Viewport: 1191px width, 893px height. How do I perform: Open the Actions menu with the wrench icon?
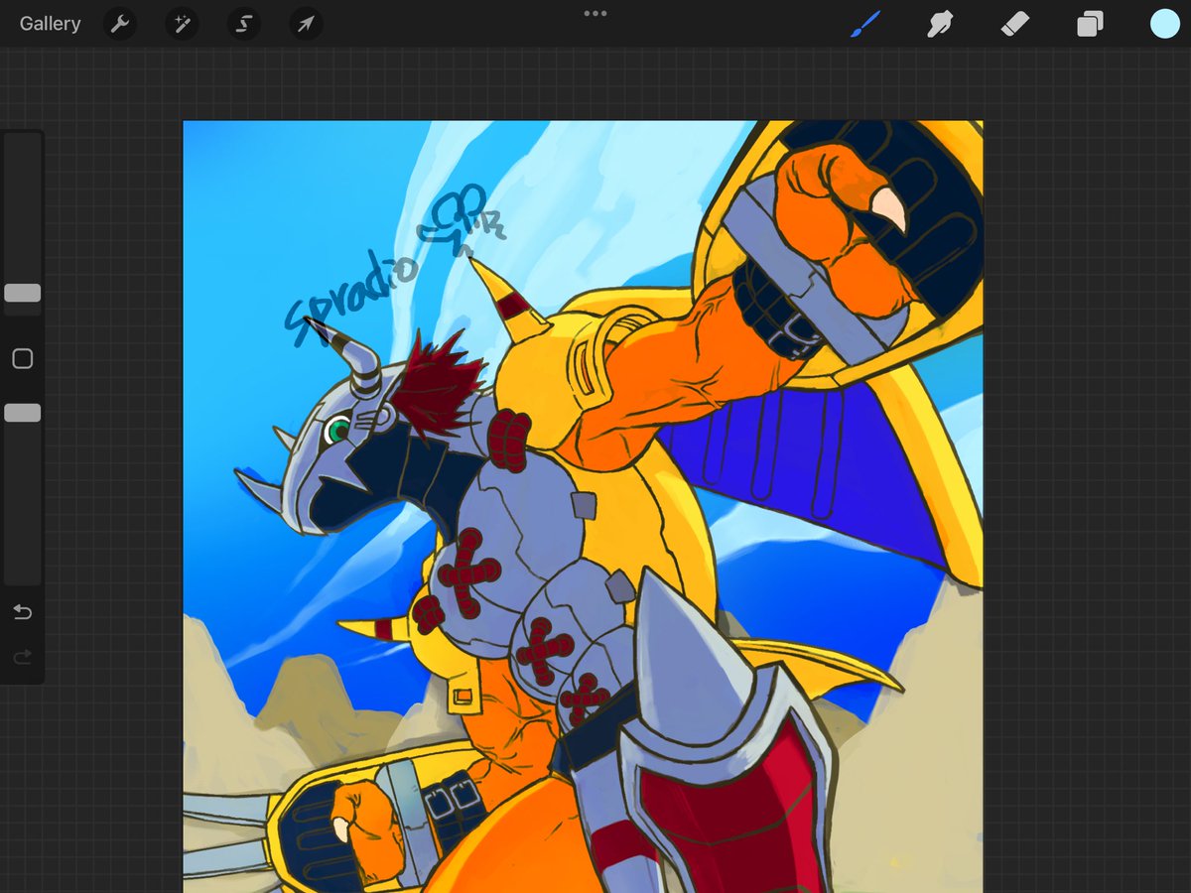(x=119, y=24)
